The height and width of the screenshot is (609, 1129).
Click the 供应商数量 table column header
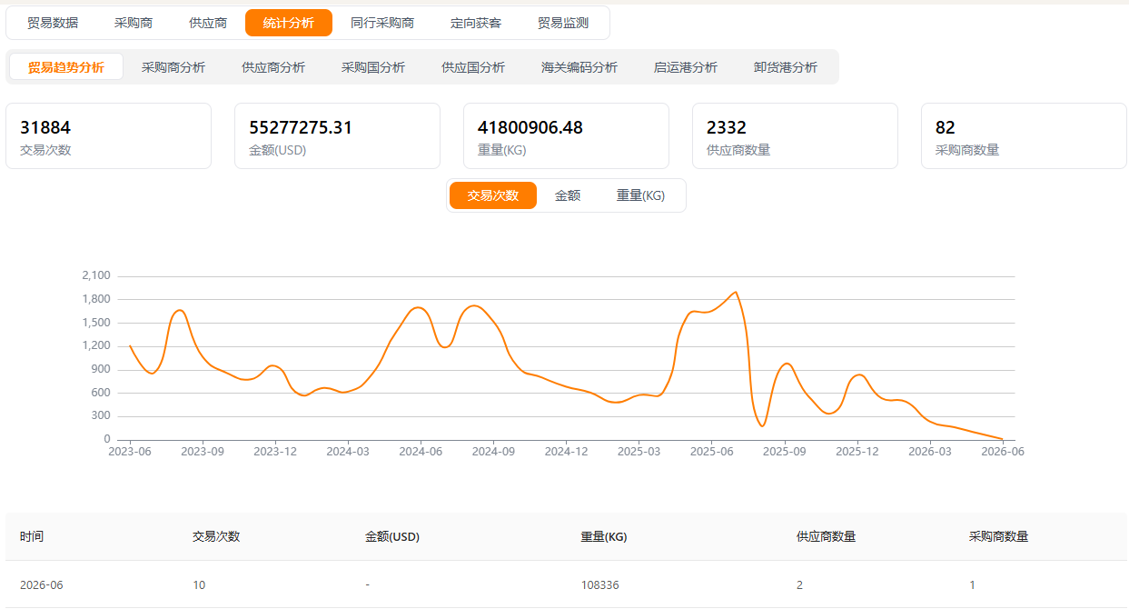(x=826, y=536)
